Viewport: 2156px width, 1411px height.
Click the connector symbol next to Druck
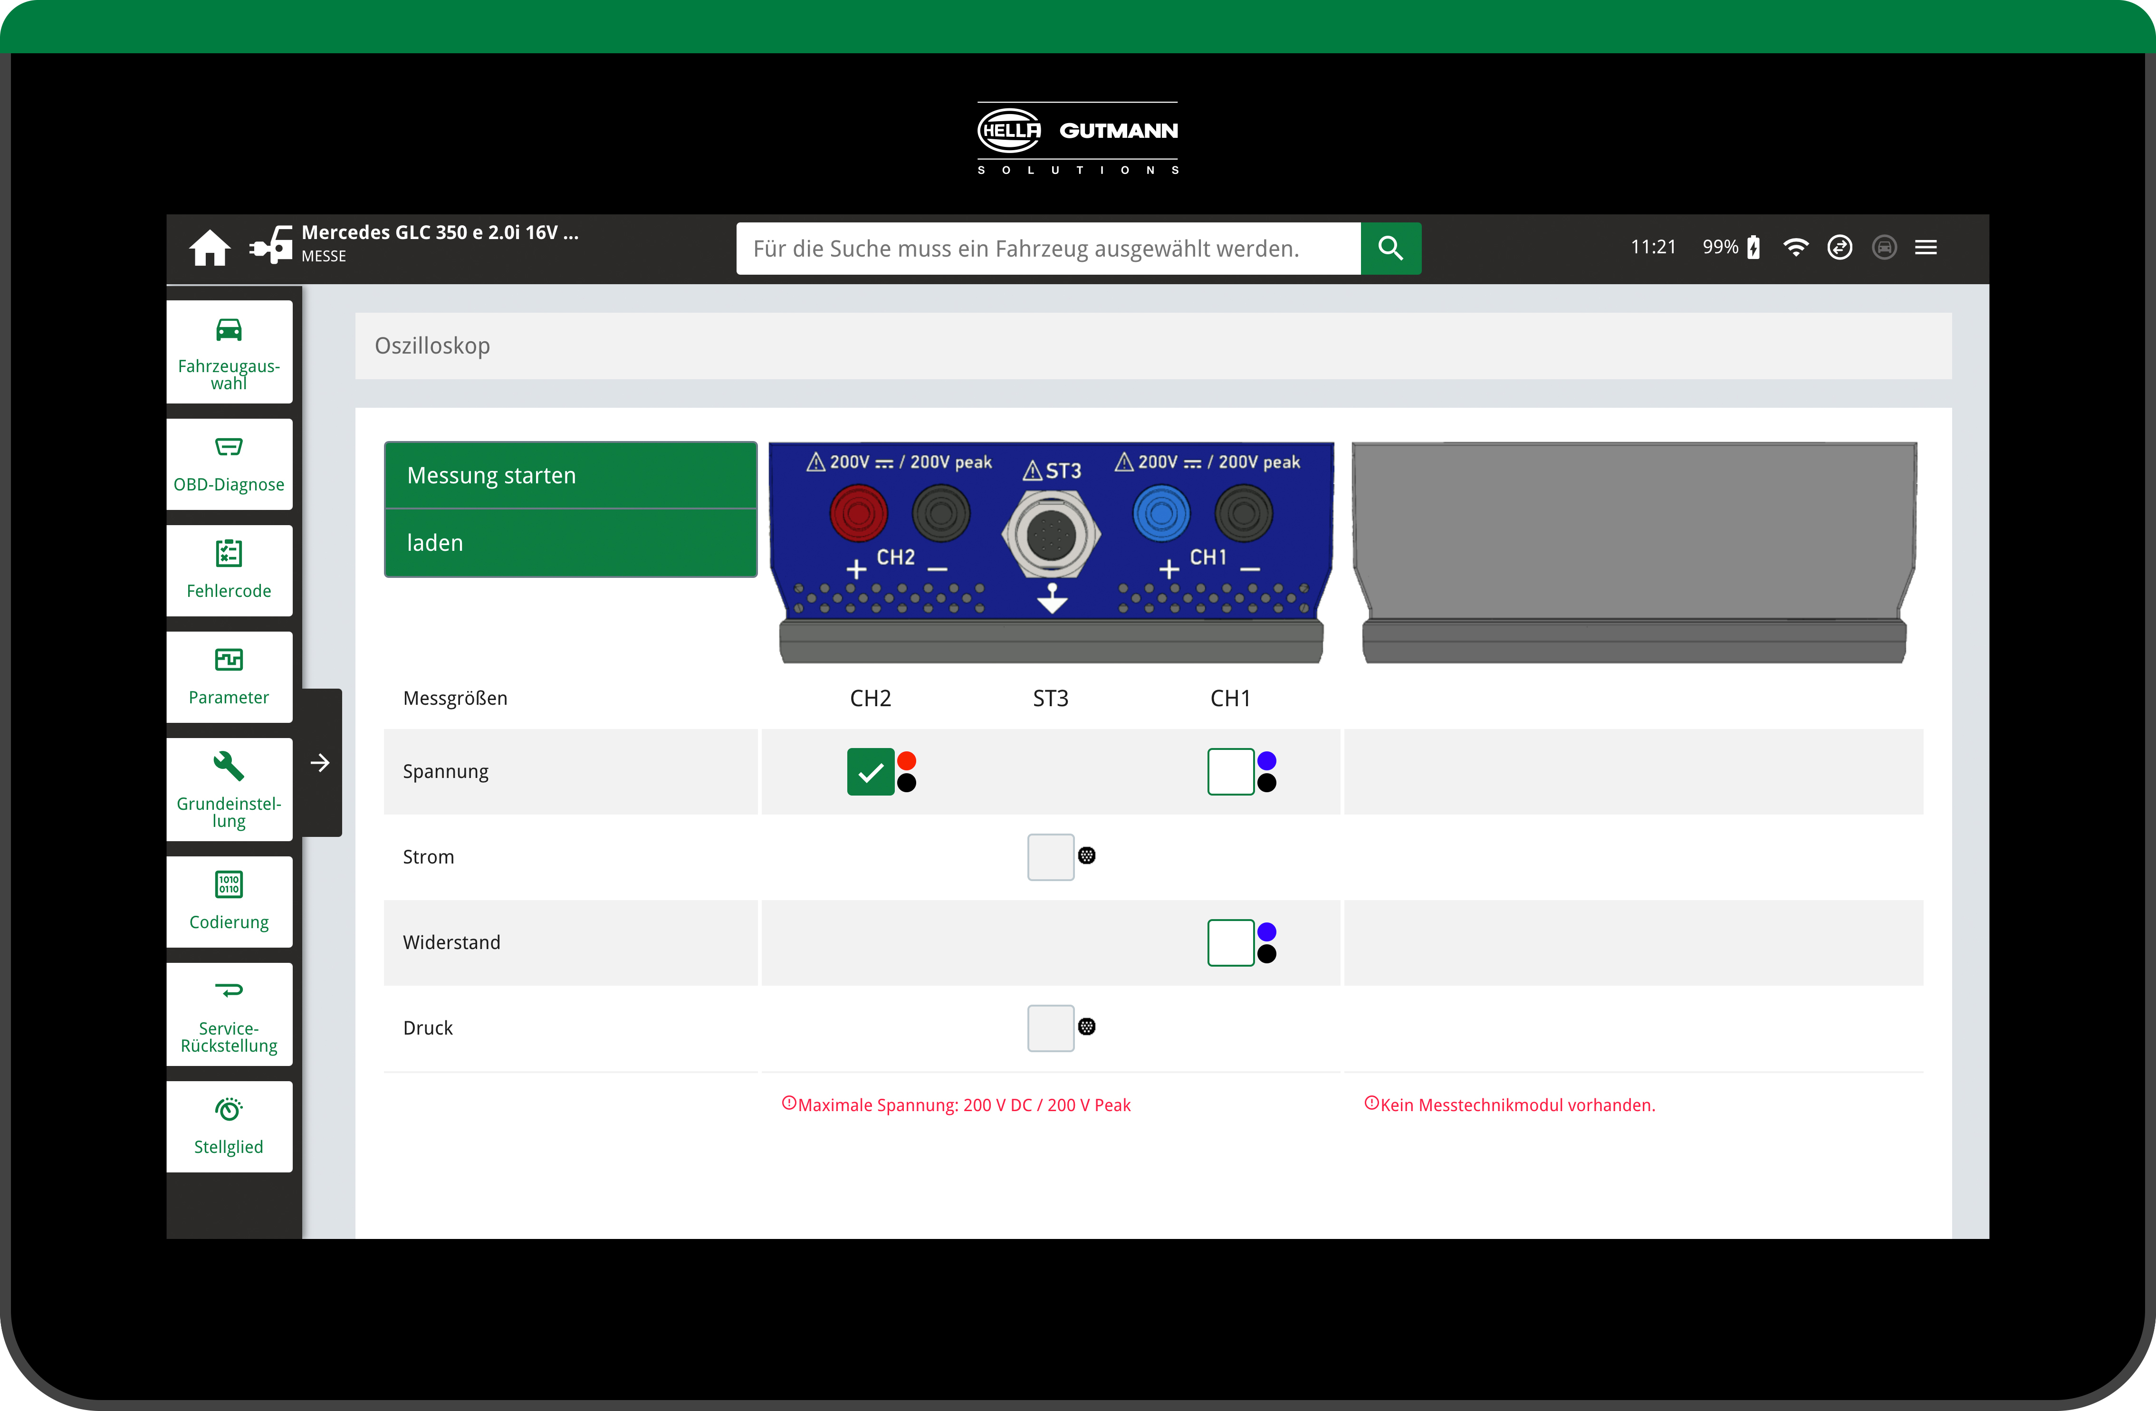click(1087, 1027)
